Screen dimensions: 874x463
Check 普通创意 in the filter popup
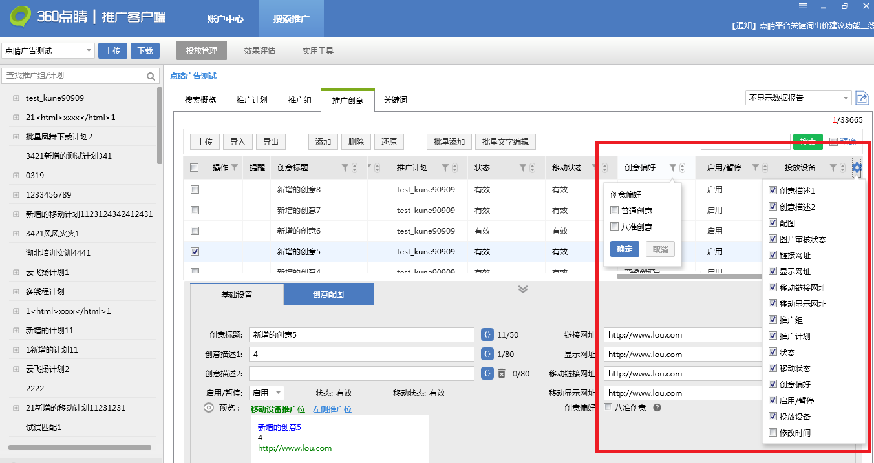[615, 211]
